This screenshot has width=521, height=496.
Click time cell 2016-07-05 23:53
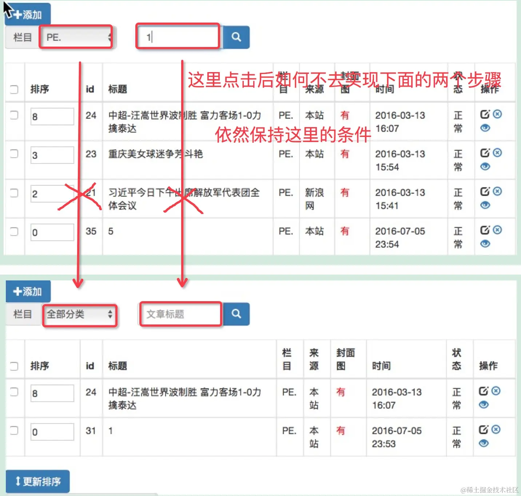[x=397, y=437]
